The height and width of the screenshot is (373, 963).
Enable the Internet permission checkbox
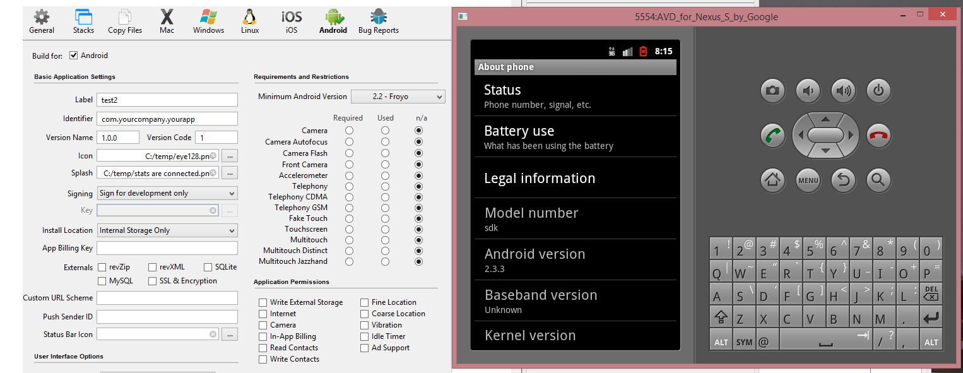pos(263,314)
